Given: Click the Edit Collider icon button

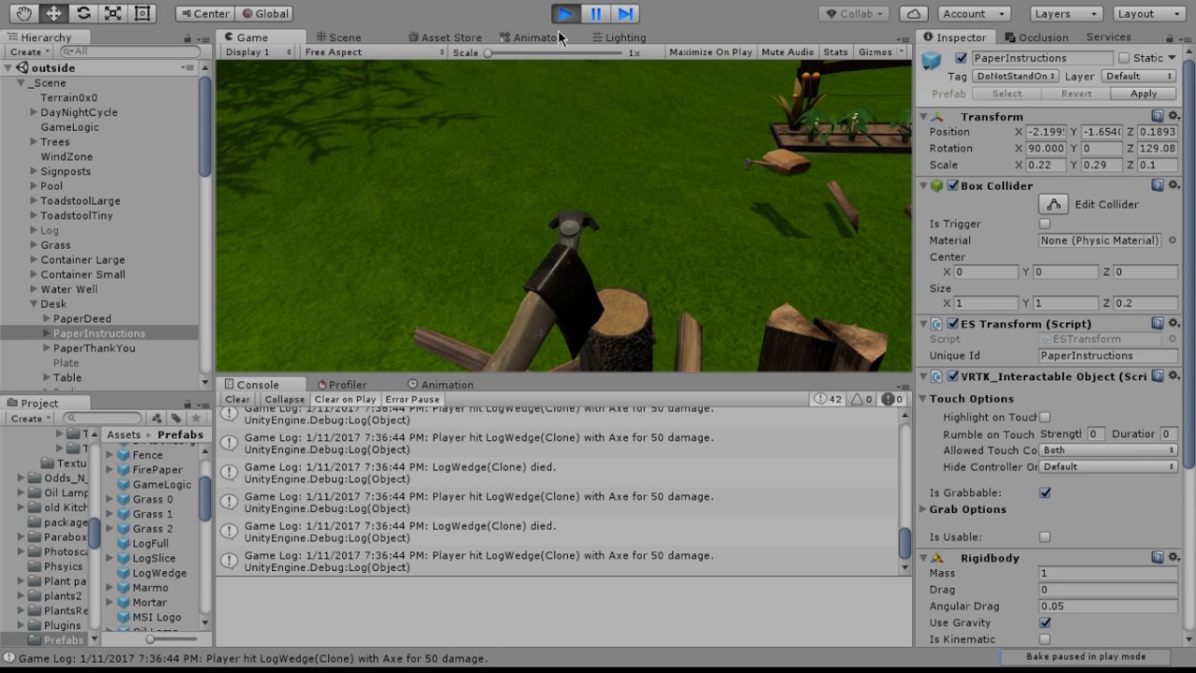Looking at the screenshot, I should pos(1053,204).
